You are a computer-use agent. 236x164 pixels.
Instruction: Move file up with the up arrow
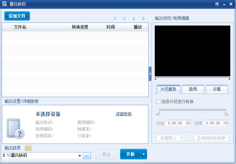coord(134,19)
